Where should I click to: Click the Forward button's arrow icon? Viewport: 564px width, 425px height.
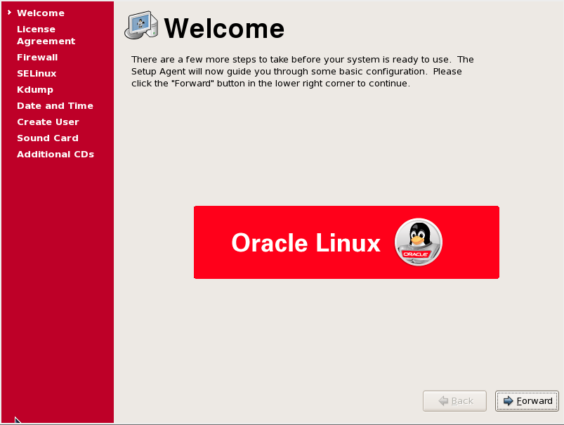coord(509,401)
